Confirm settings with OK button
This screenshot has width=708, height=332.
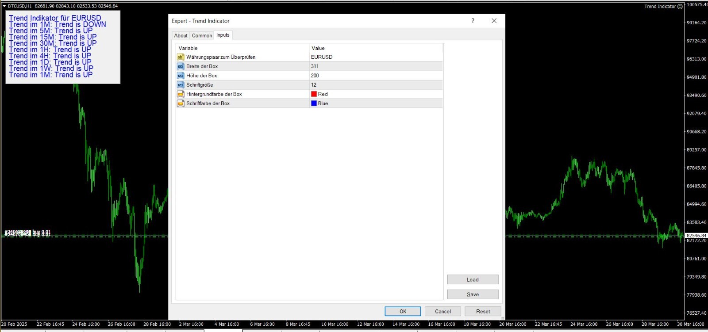click(403, 311)
